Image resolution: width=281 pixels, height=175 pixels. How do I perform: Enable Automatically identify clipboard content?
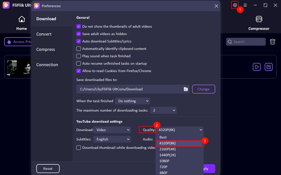pyautogui.click(x=78, y=48)
